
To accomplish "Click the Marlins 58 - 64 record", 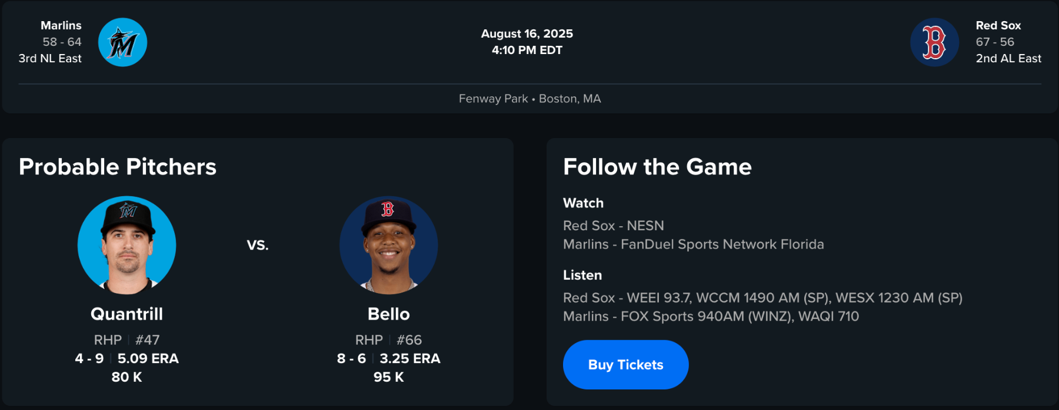I will coord(62,42).
